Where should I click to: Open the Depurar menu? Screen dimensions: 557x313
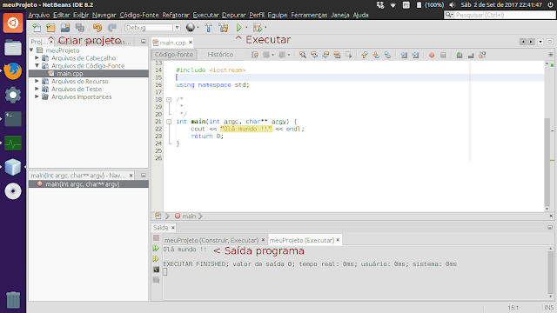click(x=234, y=15)
